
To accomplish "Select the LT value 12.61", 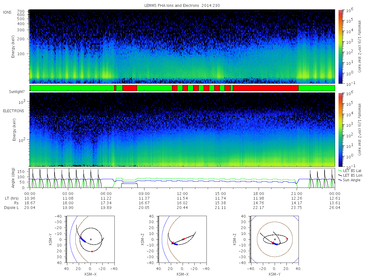I will click(335, 198).
